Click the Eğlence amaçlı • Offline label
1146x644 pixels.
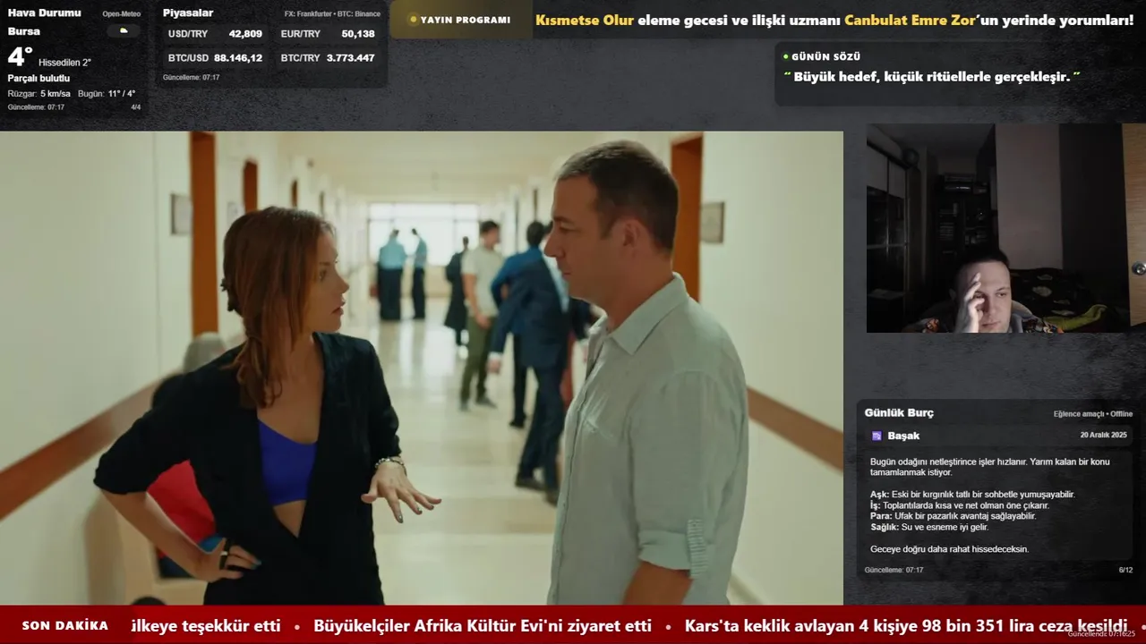tap(1093, 414)
